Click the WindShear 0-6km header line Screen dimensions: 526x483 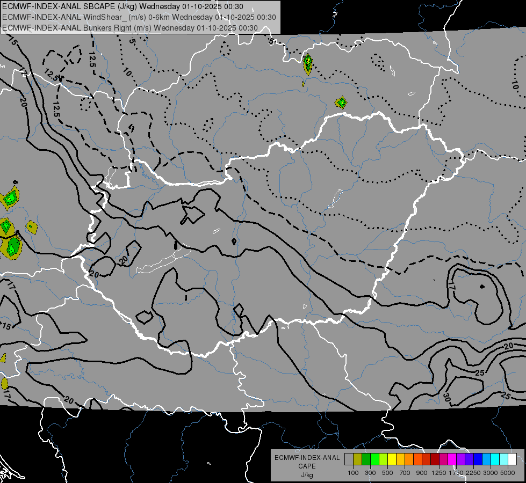click(x=139, y=17)
